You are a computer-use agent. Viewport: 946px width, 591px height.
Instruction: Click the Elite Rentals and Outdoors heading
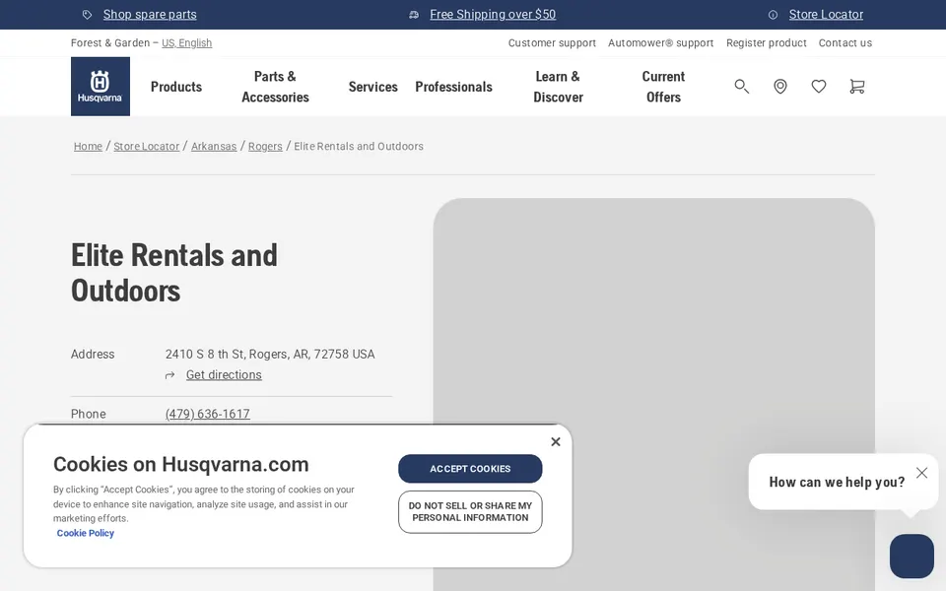point(173,273)
